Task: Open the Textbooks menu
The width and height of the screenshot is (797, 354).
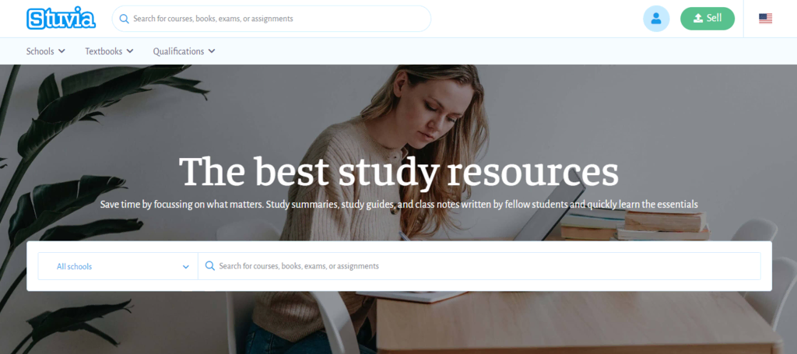Action: 109,51
